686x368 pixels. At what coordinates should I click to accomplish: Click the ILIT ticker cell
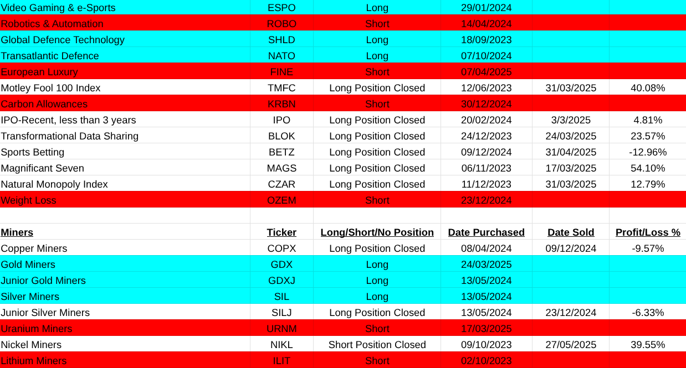281,361
